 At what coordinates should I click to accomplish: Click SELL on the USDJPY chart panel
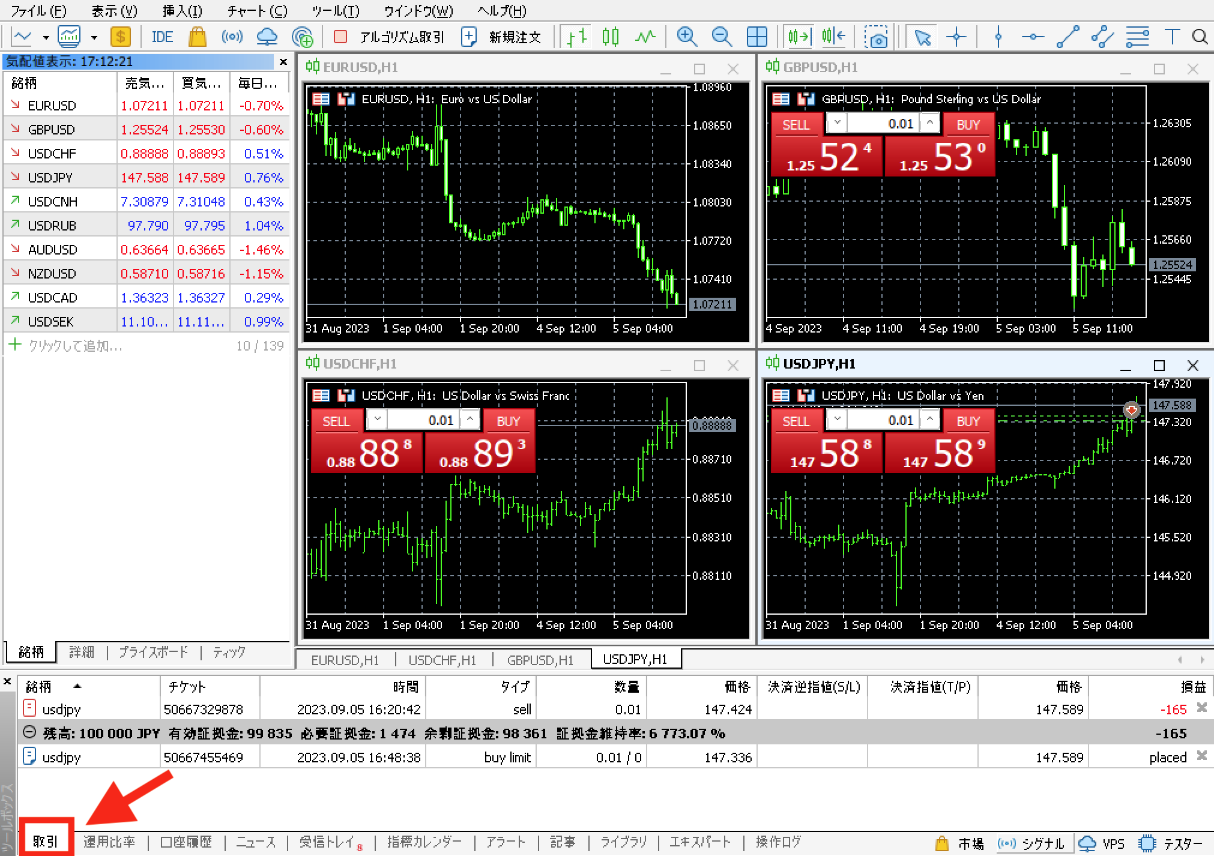click(x=796, y=421)
